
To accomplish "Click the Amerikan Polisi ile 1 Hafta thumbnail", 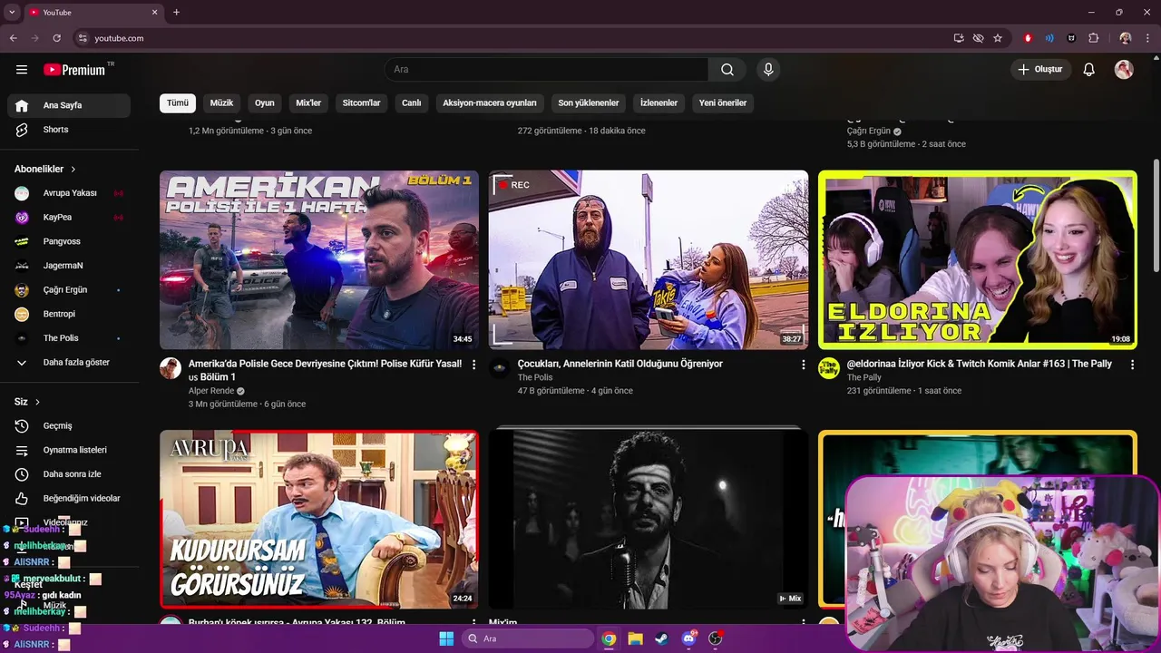I will click(319, 260).
